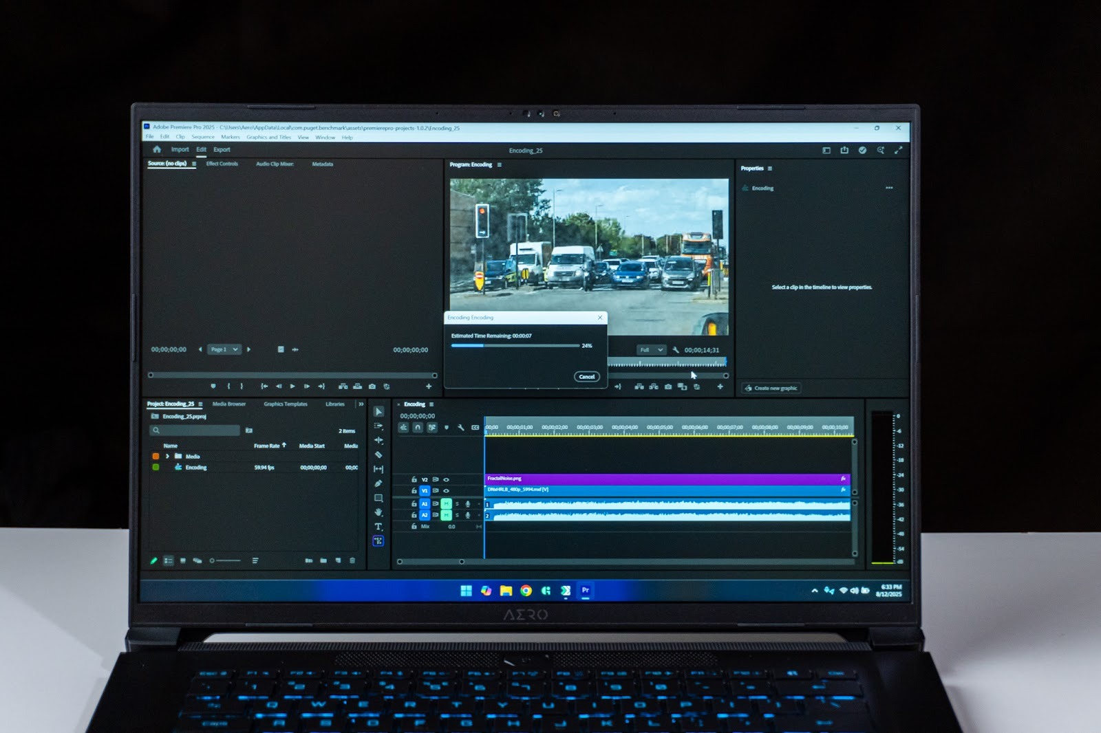Open the Sequence menu
1101x733 pixels.
pos(203,138)
